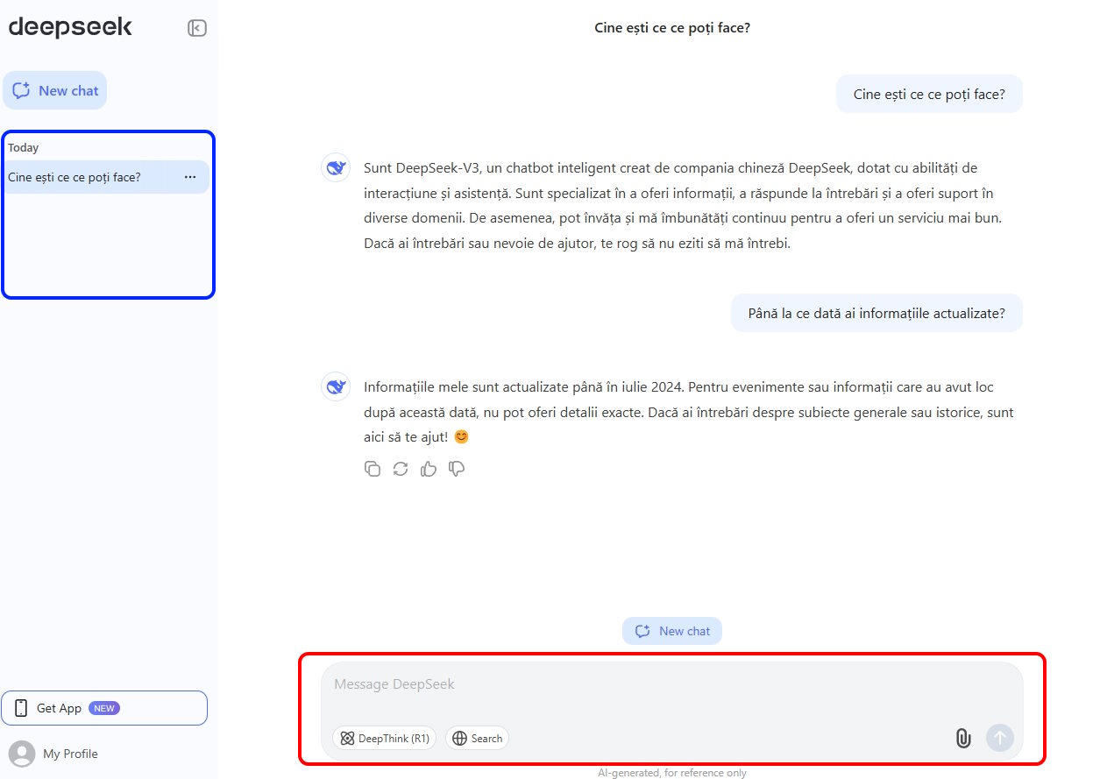Like the response with thumbs up
Image resolution: width=1100 pixels, height=779 pixels.
[429, 469]
